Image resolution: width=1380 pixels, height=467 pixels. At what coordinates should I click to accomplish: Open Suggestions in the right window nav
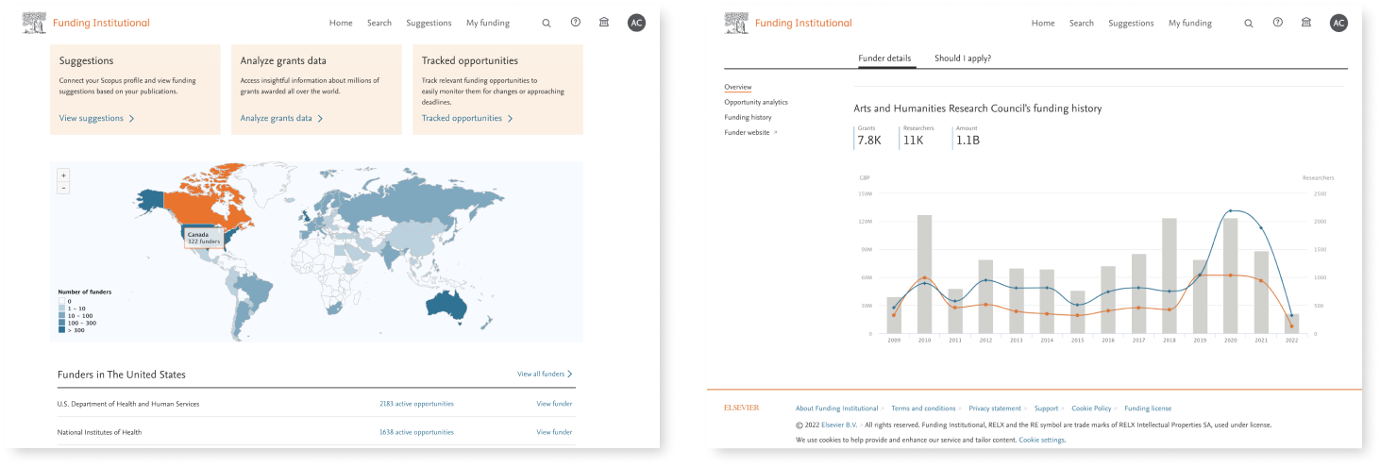1131,23
